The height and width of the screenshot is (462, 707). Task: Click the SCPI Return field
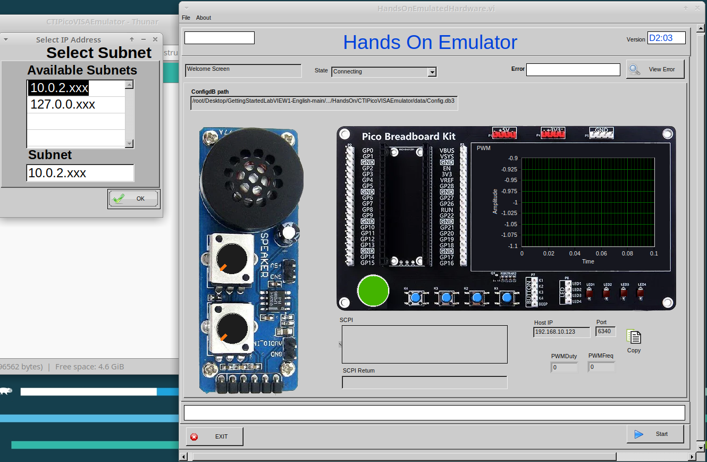[x=424, y=382]
